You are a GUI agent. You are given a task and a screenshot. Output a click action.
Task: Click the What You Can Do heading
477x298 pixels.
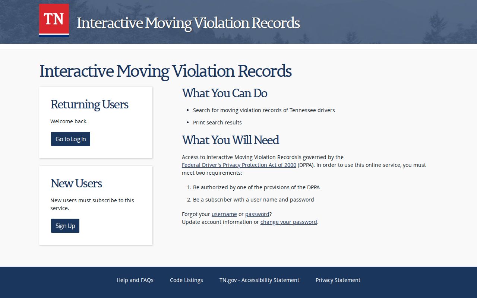pyautogui.click(x=225, y=93)
